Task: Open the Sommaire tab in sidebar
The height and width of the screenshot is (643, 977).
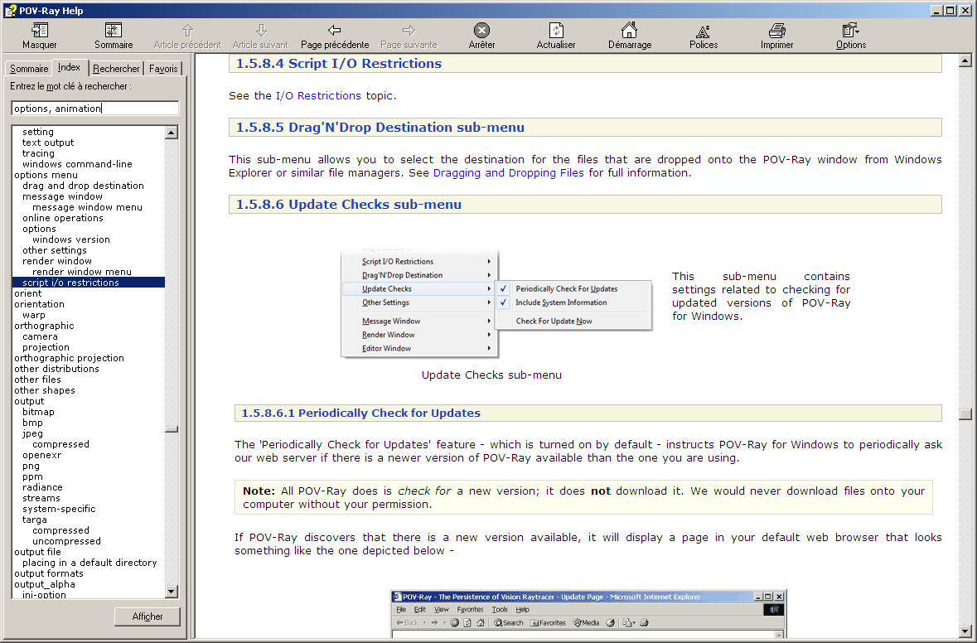Action: pos(29,69)
